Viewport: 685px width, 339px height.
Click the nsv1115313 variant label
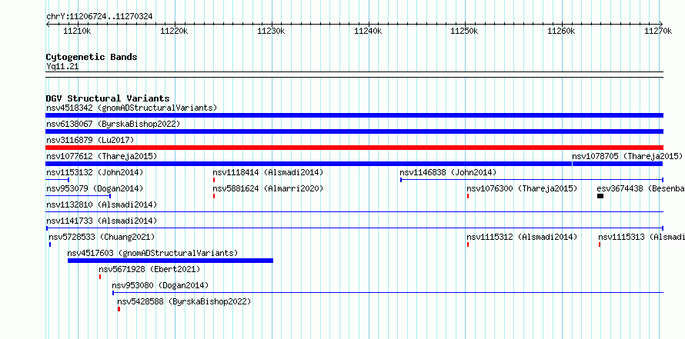pos(641,237)
